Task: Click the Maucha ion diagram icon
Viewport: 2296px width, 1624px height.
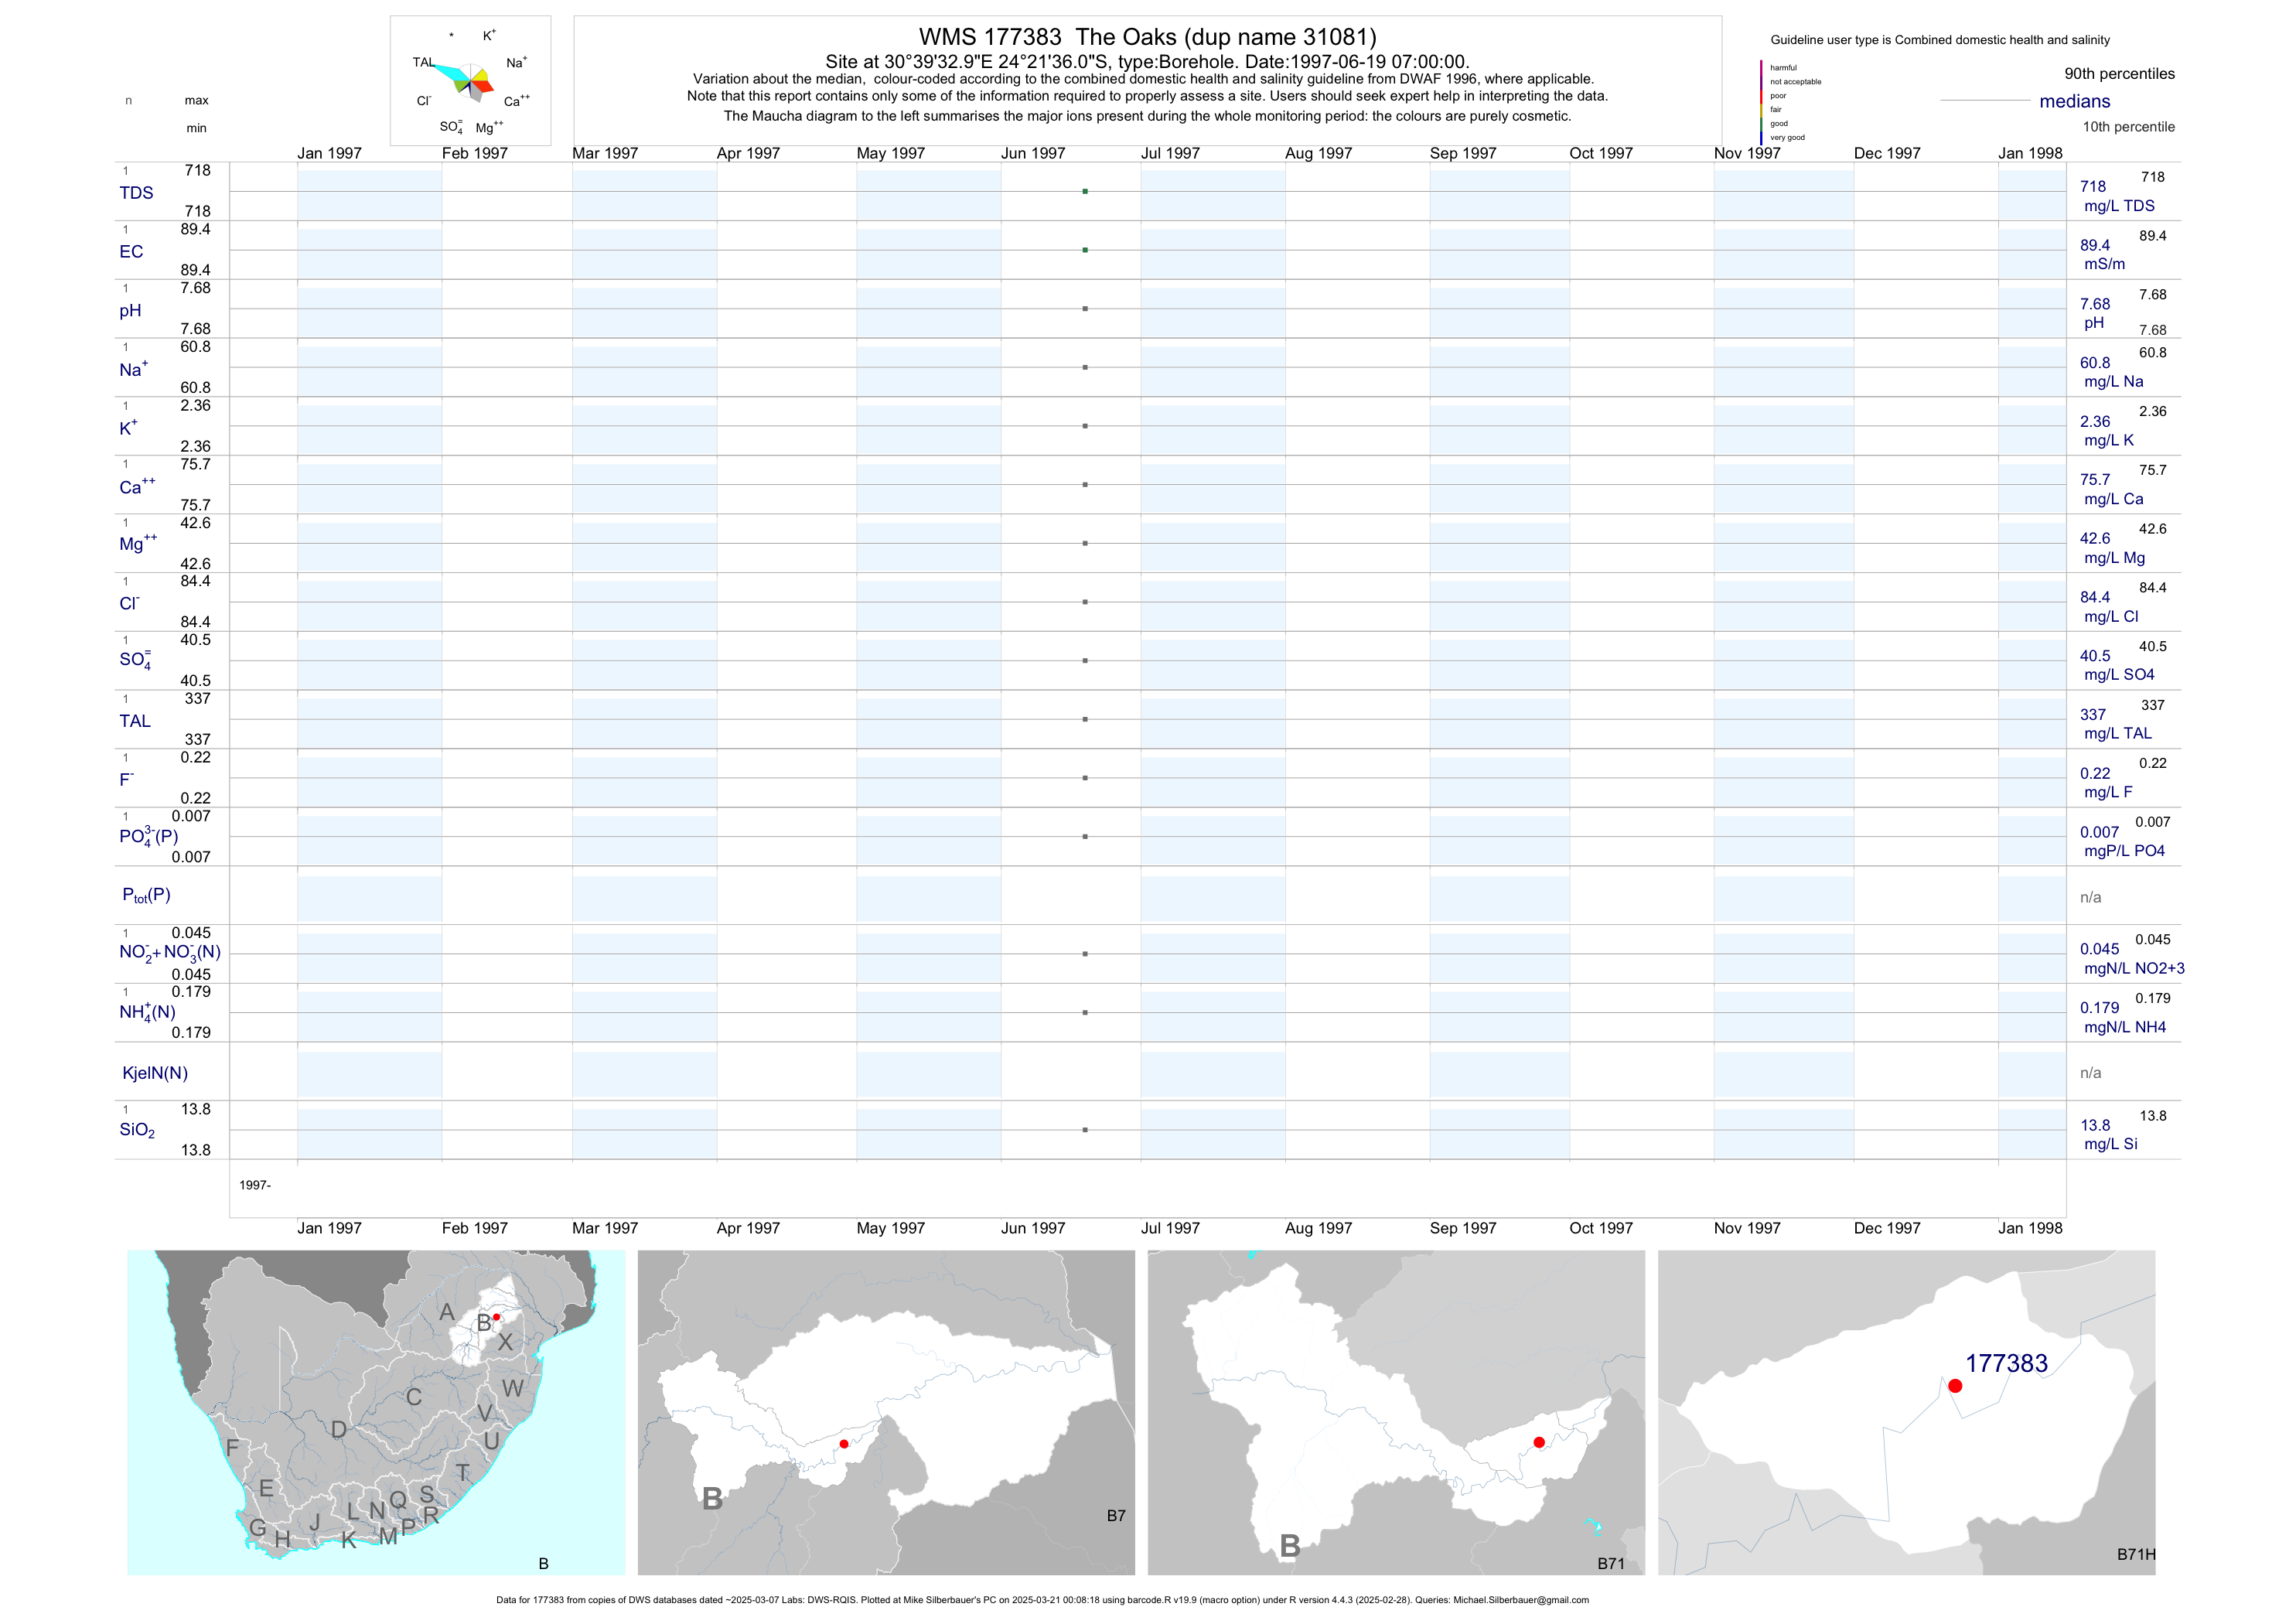Action: click(x=471, y=82)
